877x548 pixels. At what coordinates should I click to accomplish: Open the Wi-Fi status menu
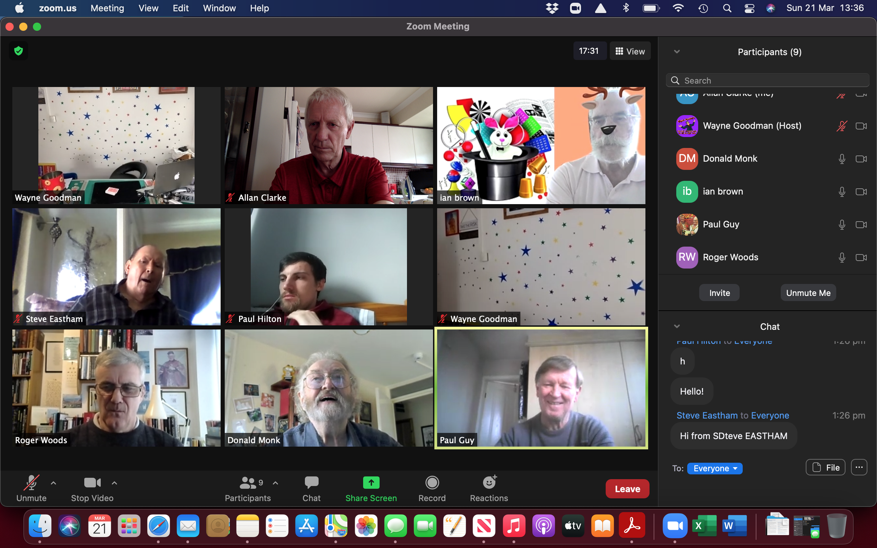678,8
